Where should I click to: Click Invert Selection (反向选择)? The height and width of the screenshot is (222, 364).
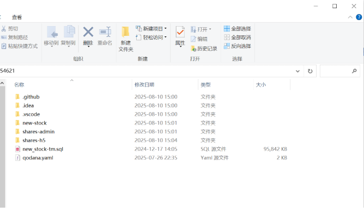(237, 46)
